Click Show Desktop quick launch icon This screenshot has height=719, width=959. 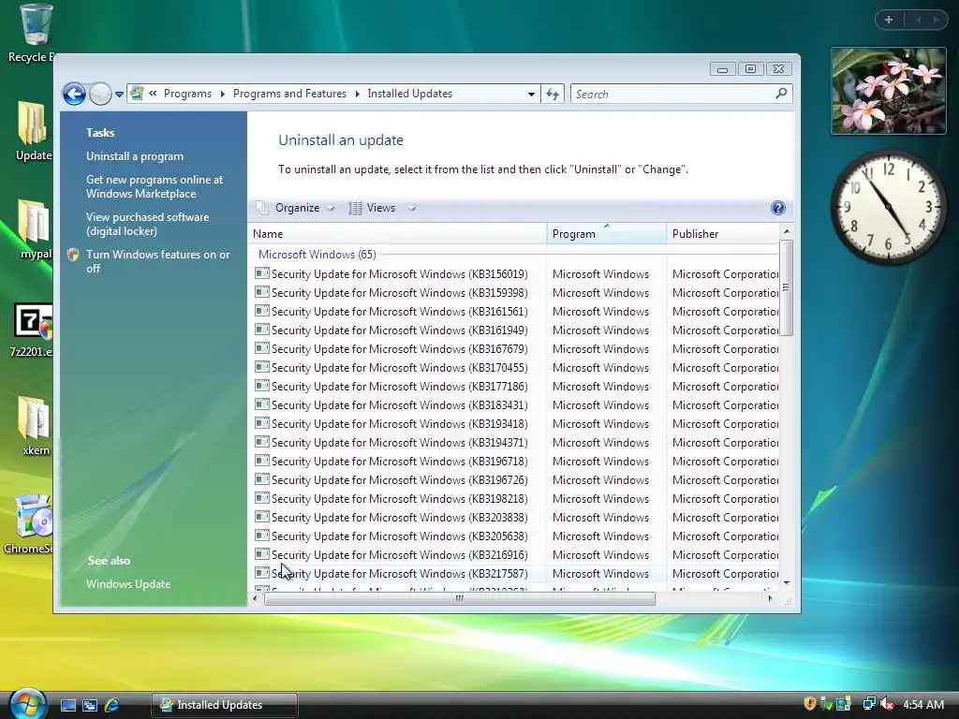pyautogui.click(x=68, y=705)
